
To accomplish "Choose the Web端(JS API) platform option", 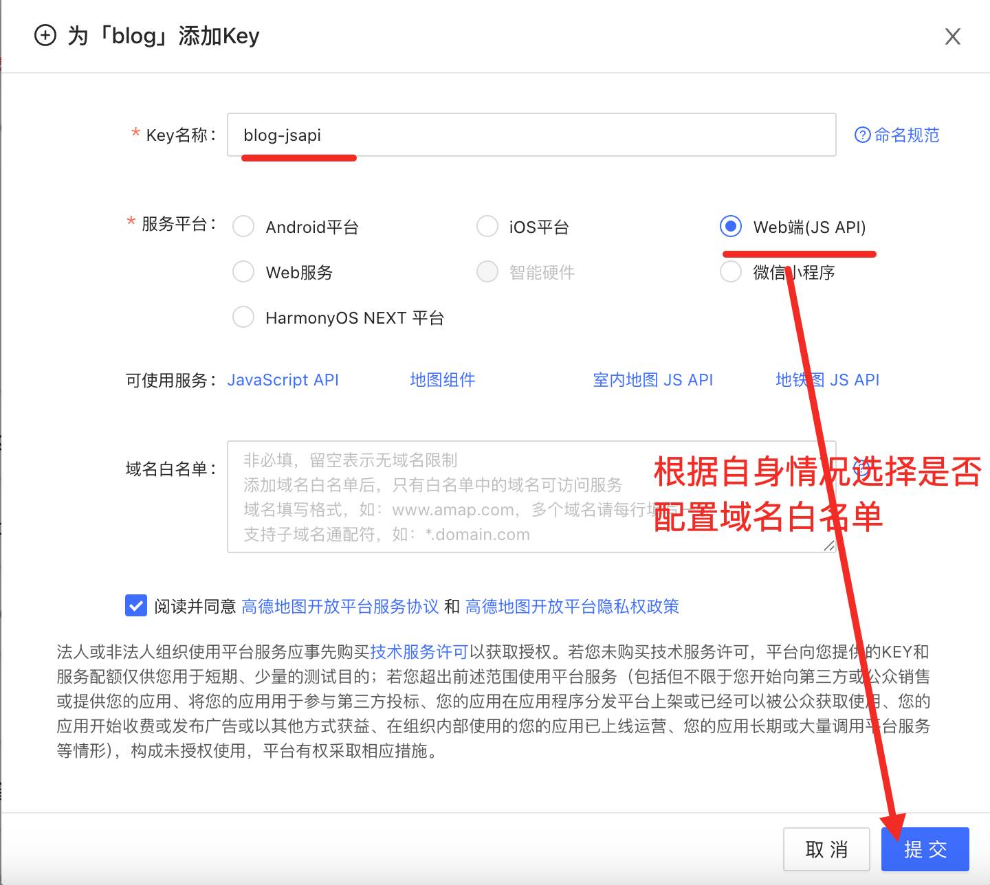I will click(x=731, y=227).
